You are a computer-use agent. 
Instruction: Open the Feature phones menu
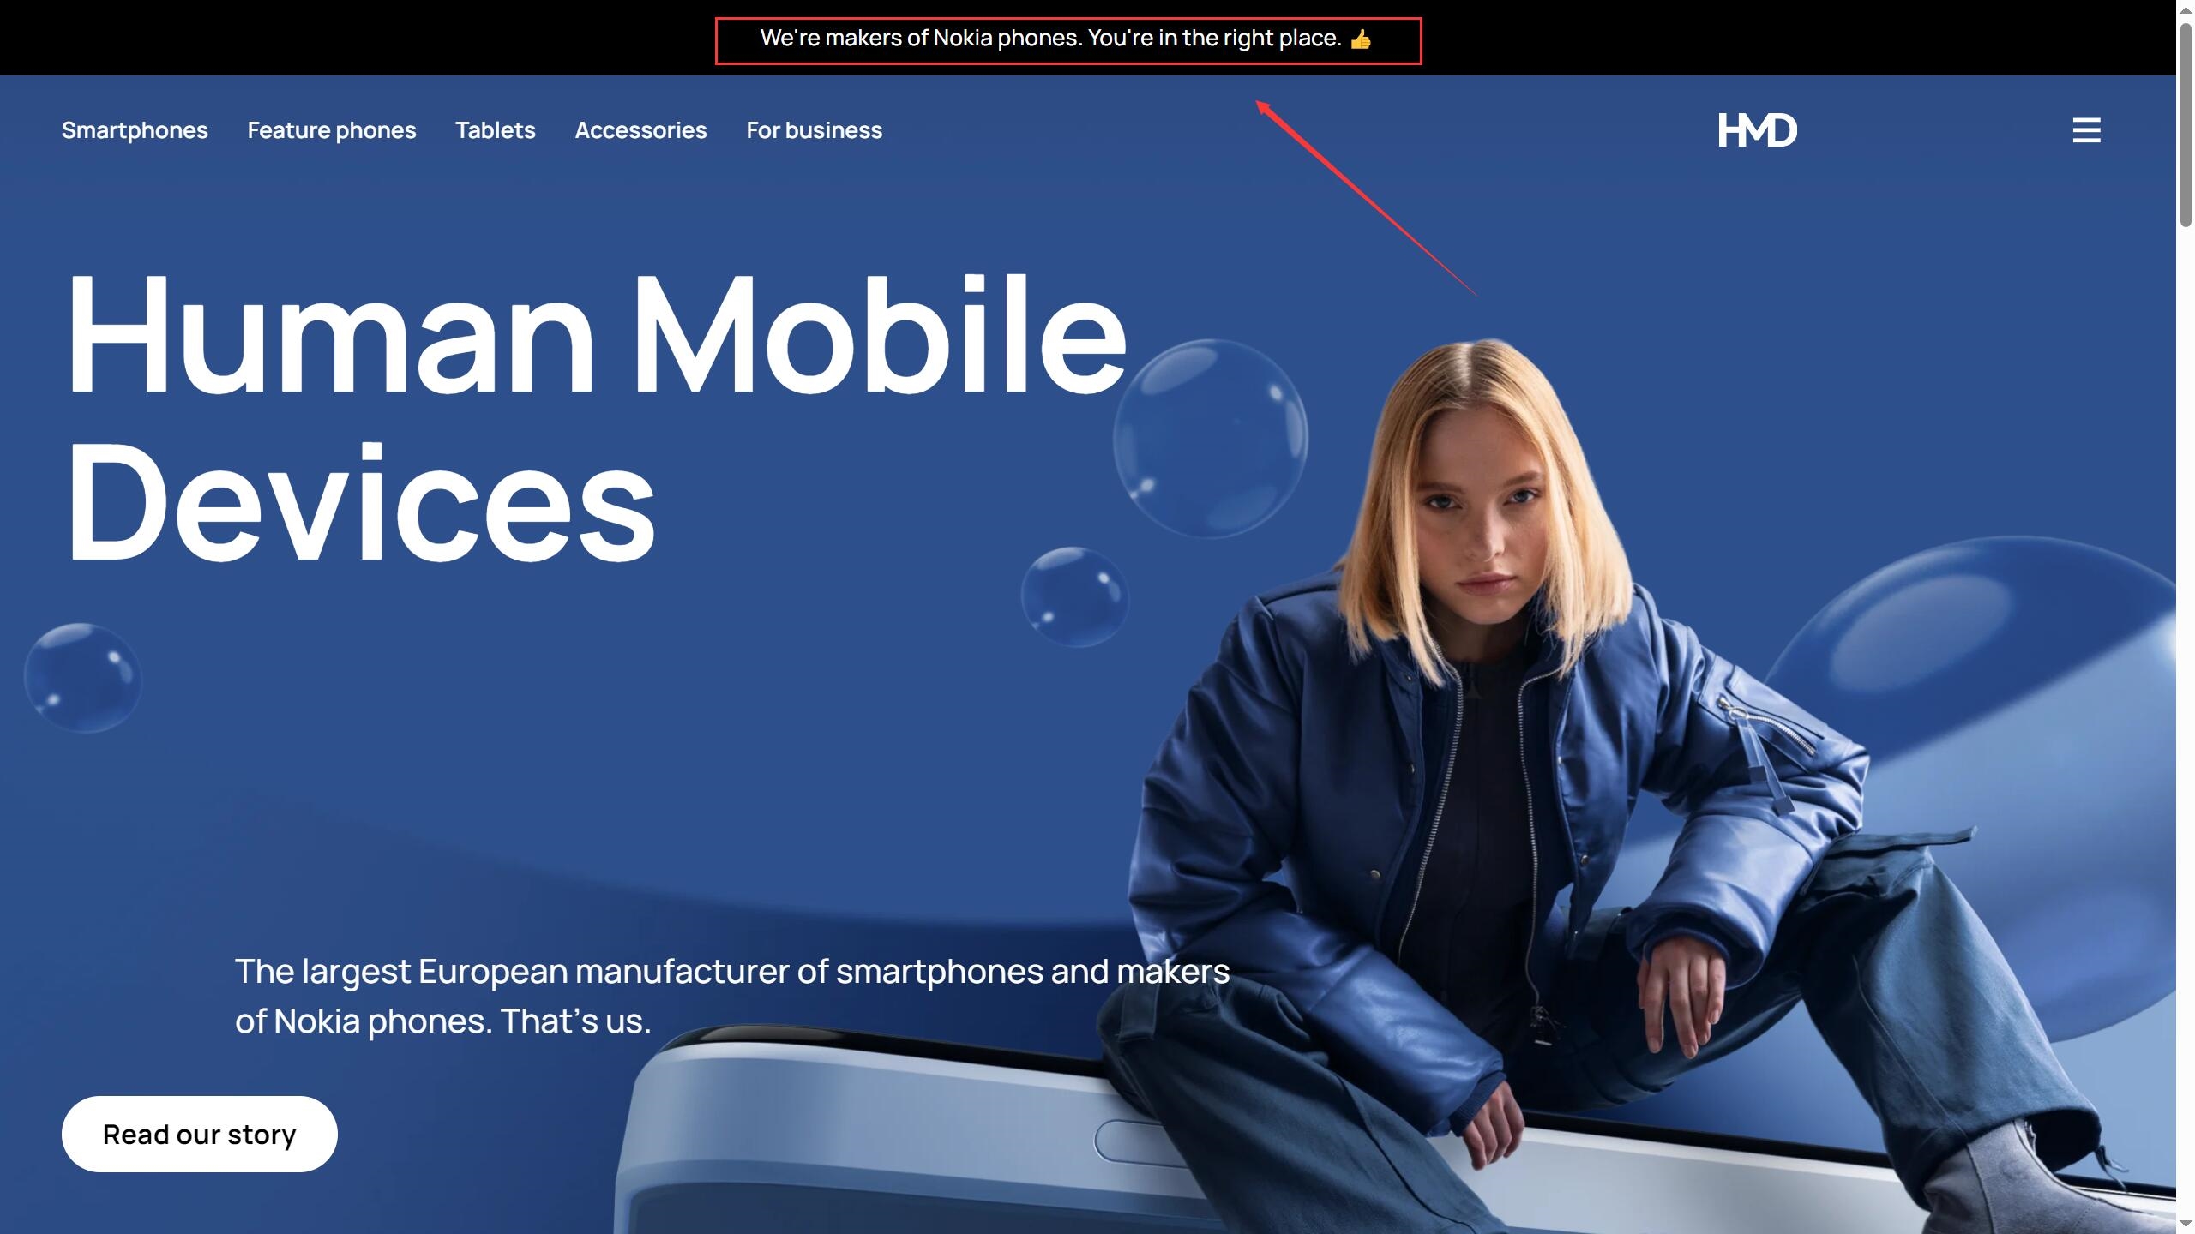coord(332,130)
